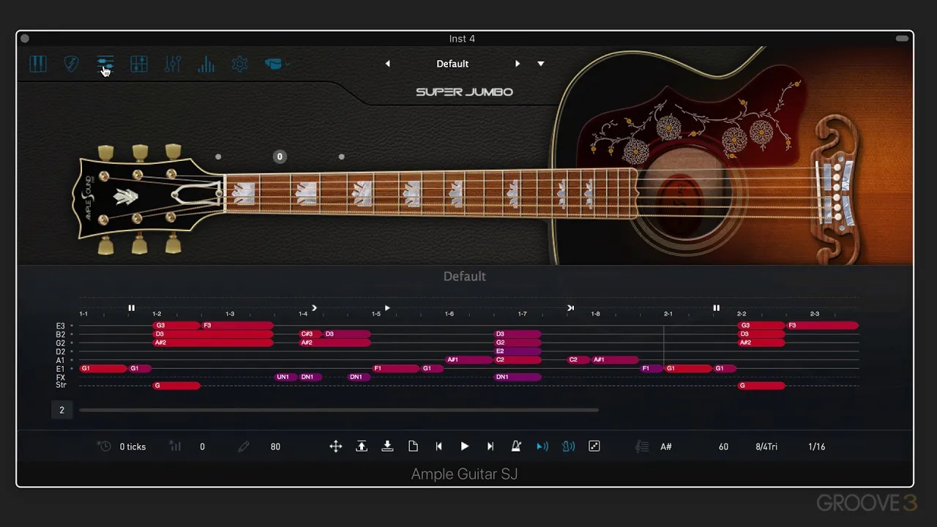Click the next preset right arrow
This screenshot has height=527, width=937.
(518, 64)
